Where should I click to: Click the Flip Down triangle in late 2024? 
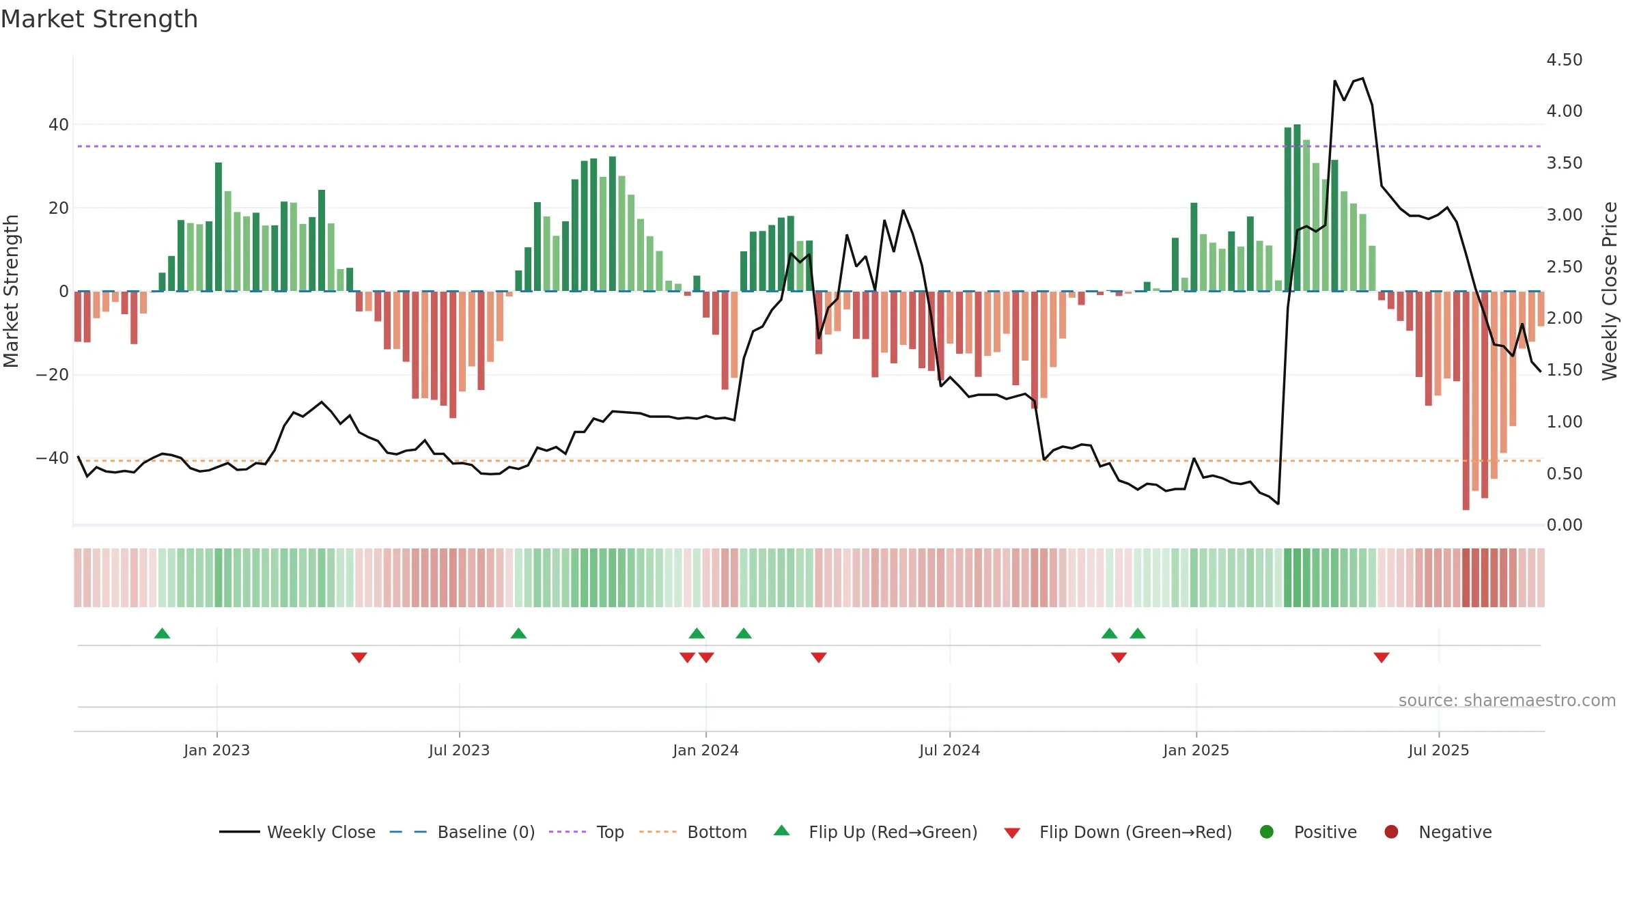click(x=1119, y=658)
